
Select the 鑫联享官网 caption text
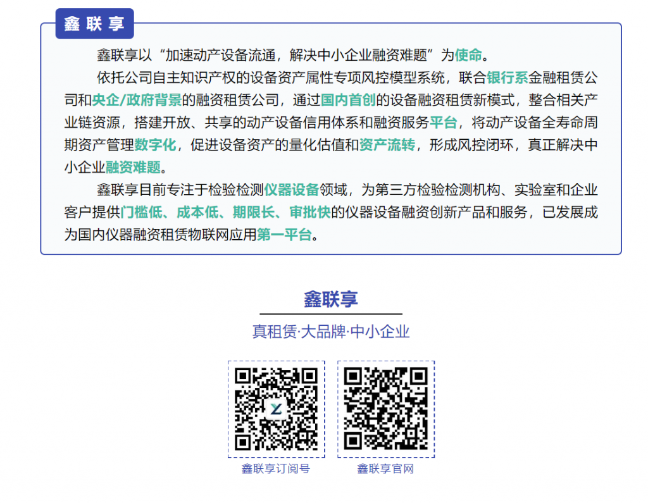tap(385, 469)
